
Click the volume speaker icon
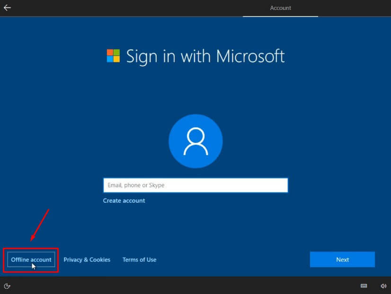coord(383,286)
